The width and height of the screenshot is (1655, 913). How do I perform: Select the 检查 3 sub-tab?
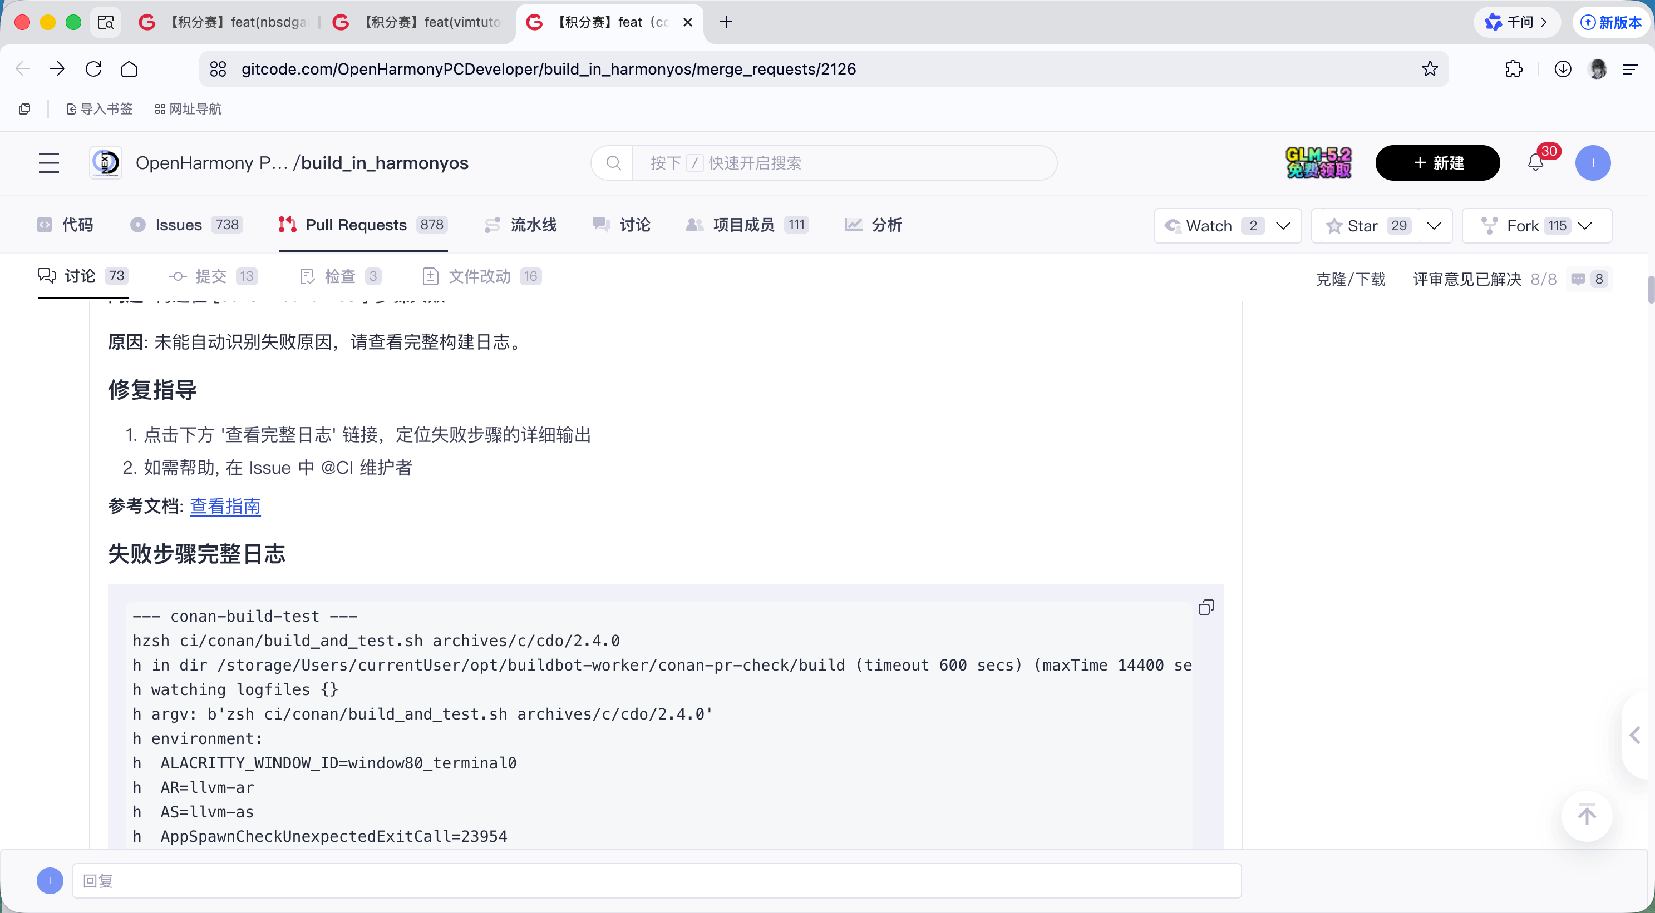341,276
